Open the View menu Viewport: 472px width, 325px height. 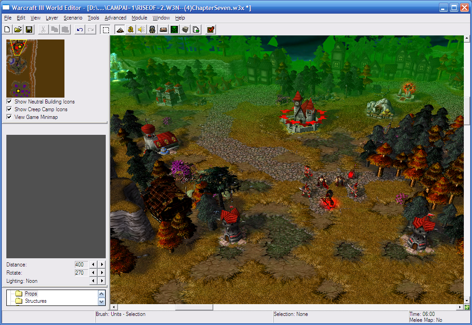[35, 18]
